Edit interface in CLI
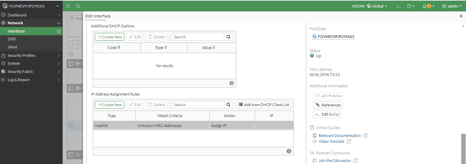Image resolution: width=466 pixels, height=164 pixels. [x=327, y=114]
